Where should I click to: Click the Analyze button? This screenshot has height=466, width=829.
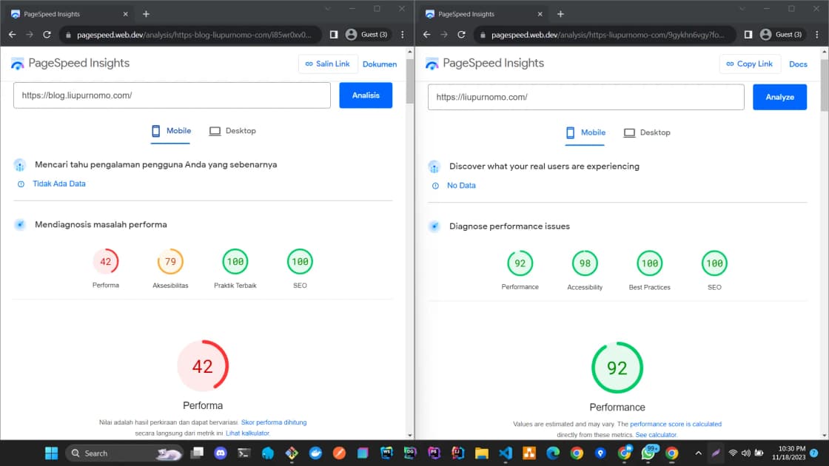(780, 97)
